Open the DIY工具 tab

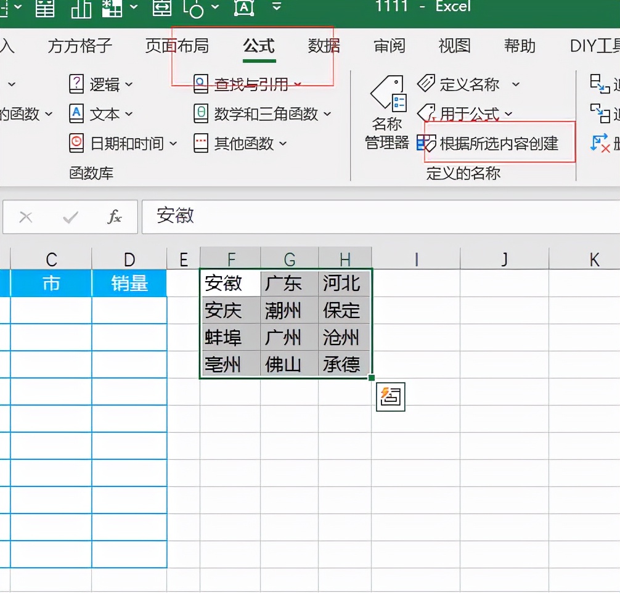pyautogui.click(x=595, y=46)
